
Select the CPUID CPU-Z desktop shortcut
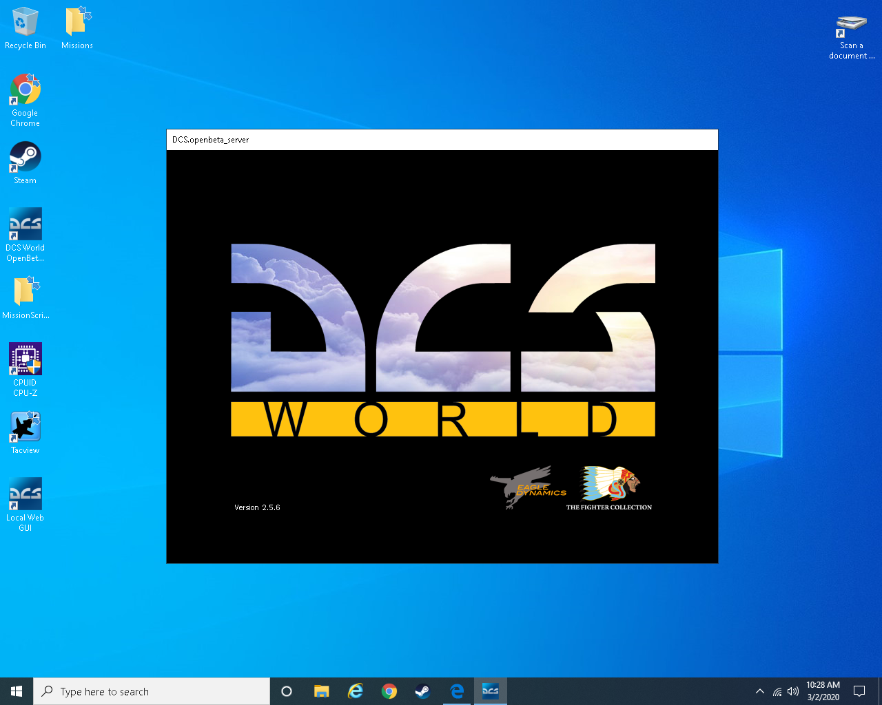[25, 370]
